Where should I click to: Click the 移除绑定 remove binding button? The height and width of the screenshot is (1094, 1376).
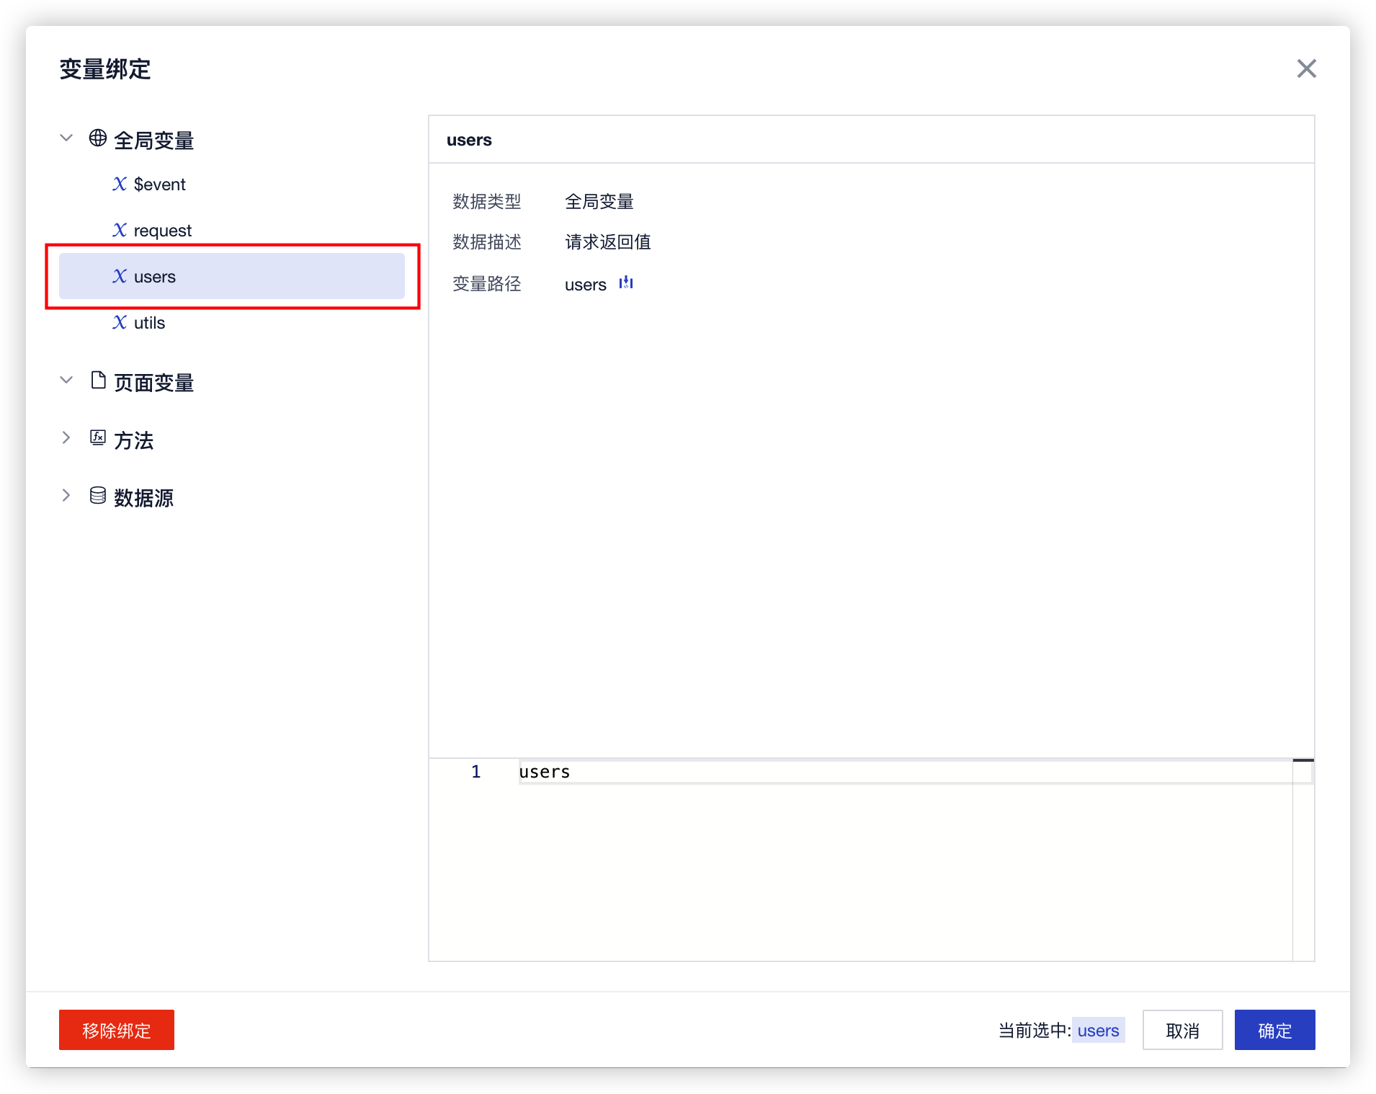[x=116, y=1030]
